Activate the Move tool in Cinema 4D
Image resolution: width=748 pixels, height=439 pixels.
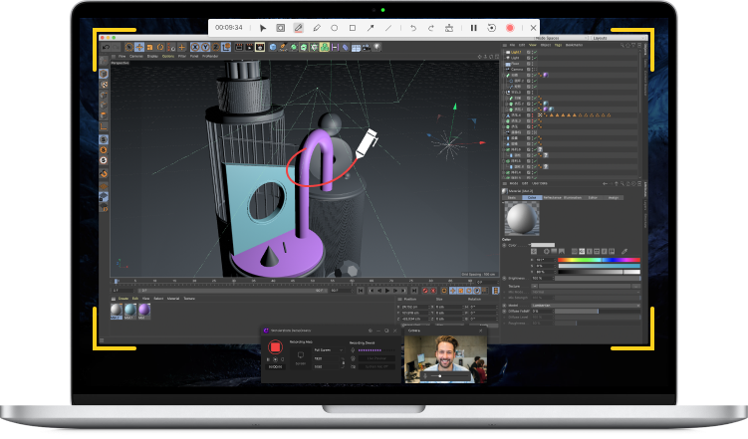coord(139,47)
